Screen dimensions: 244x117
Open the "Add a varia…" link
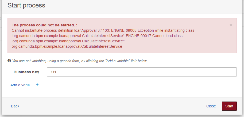click(x=22, y=85)
